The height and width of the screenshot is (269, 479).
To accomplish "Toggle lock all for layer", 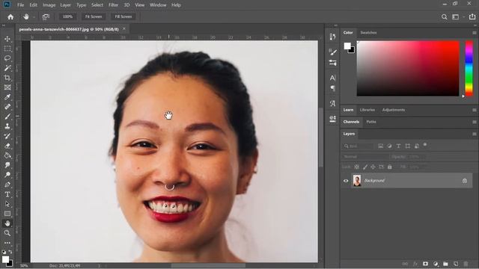I will pyautogui.click(x=390, y=167).
